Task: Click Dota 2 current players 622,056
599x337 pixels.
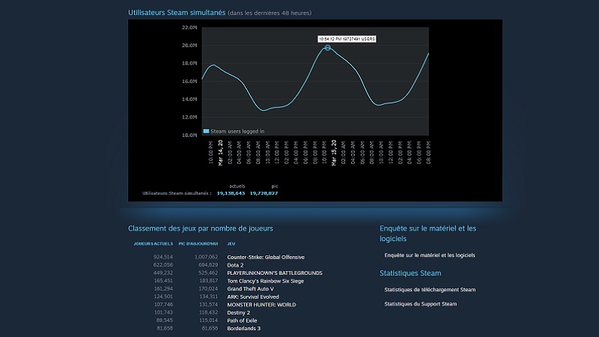Action: click(x=163, y=265)
